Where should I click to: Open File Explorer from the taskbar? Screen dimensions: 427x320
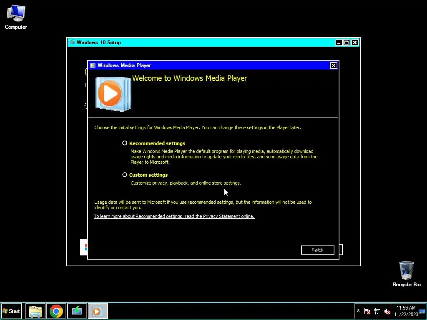(x=35, y=311)
